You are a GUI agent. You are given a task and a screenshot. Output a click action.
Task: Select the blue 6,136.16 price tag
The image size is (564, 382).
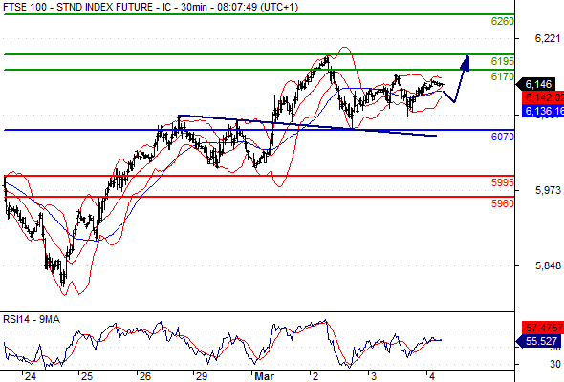point(543,111)
